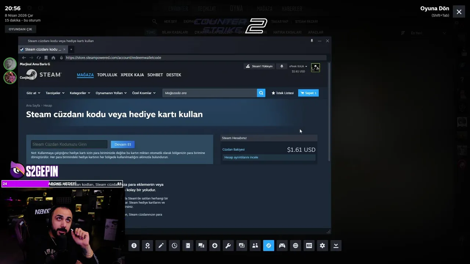Open the downloads arrow icon
Viewport: 470px width, 264px height.
pyautogui.click(x=215, y=246)
